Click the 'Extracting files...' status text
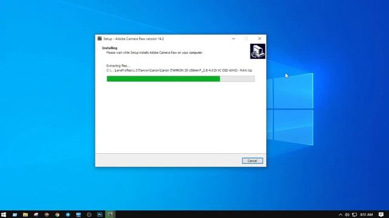The image size is (389, 218). (x=118, y=66)
